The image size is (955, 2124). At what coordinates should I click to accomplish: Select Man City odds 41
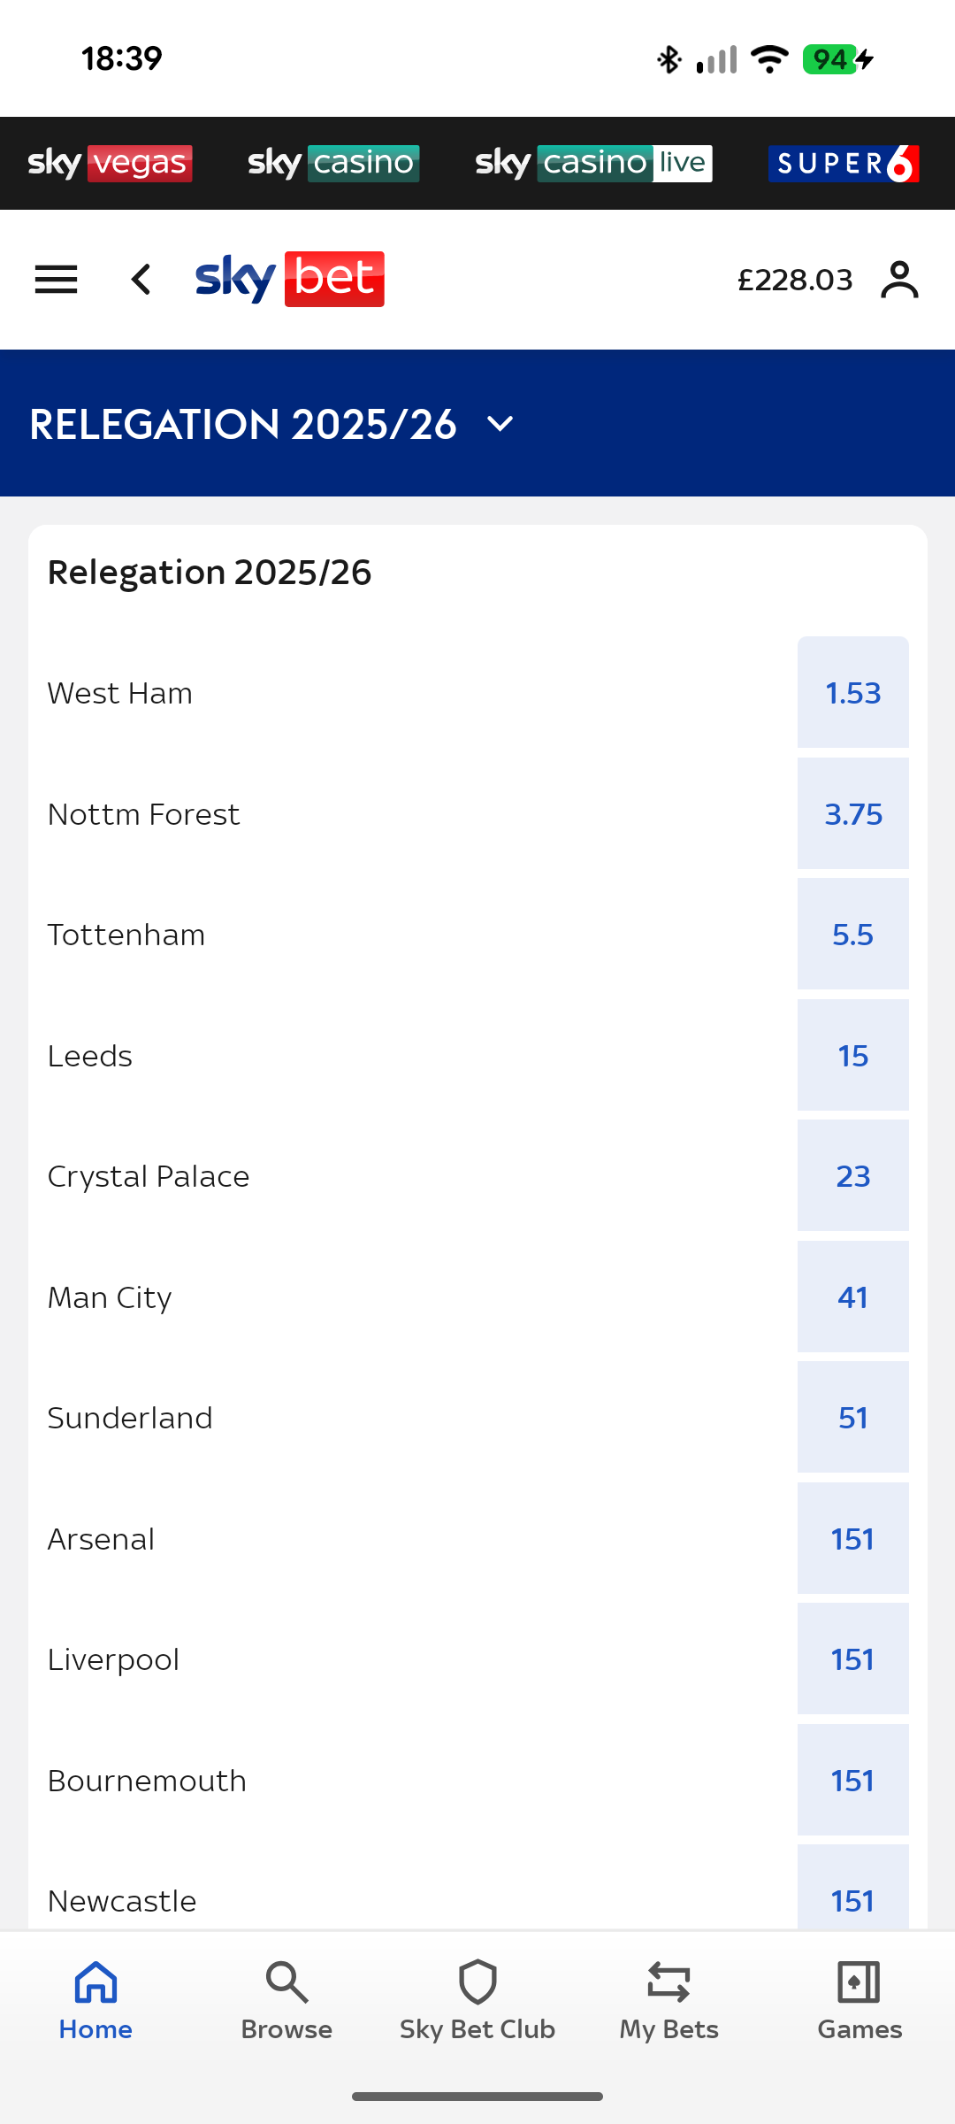(x=852, y=1297)
